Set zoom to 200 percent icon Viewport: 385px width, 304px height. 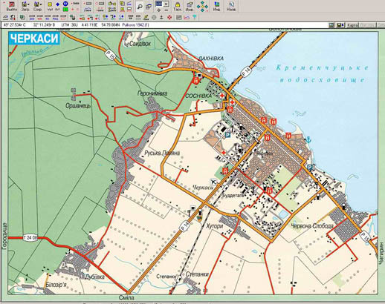(x=32, y=17)
